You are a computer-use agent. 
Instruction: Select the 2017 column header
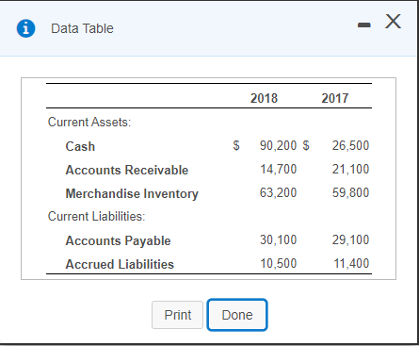click(335, 98)
